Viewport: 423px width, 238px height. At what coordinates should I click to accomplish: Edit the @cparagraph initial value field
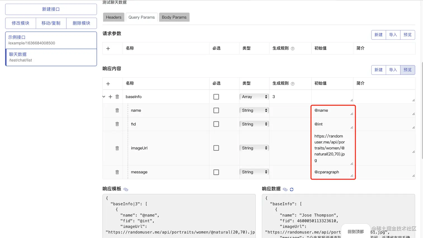(332, 172)
